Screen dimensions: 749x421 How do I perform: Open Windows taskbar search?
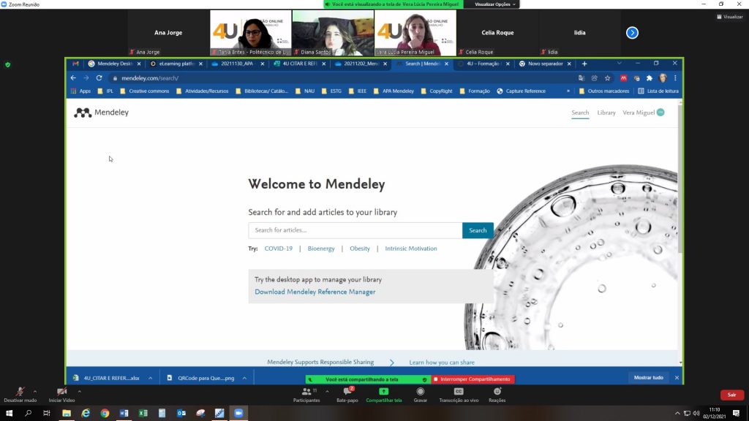(28, 413)
